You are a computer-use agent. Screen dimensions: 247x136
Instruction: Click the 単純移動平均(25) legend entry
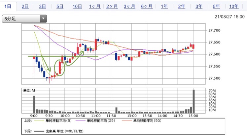(x=101, y=121)
